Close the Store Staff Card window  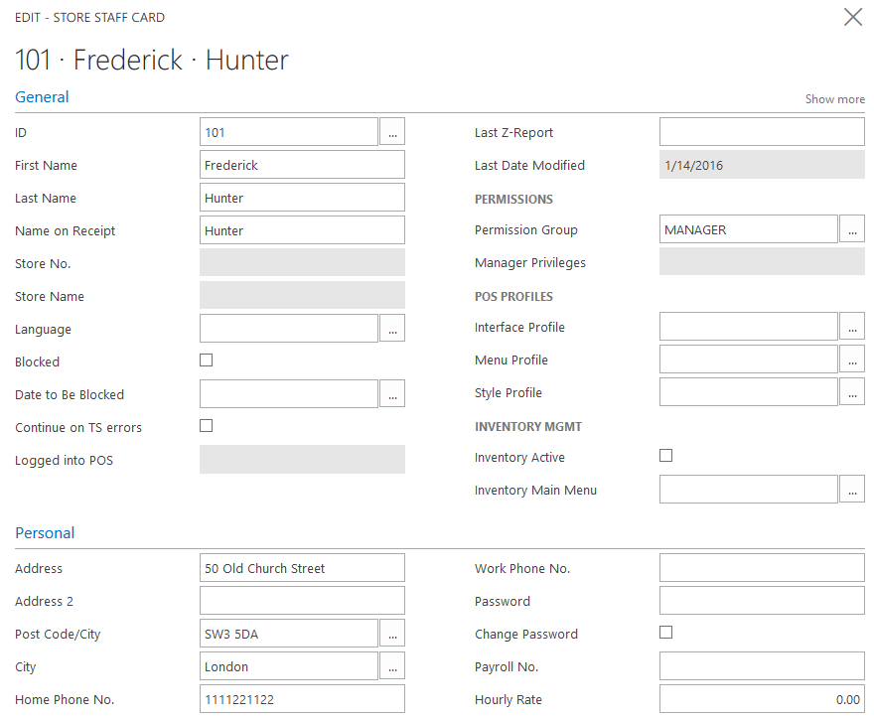pos(852,17)
